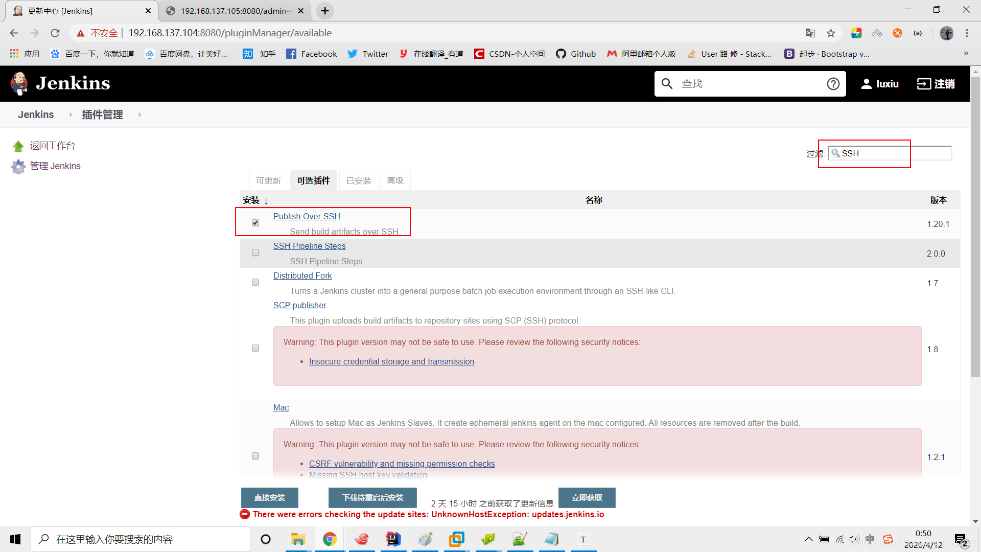
Task: Switch to the 已安装 tab
Action: tap(359, 180)
